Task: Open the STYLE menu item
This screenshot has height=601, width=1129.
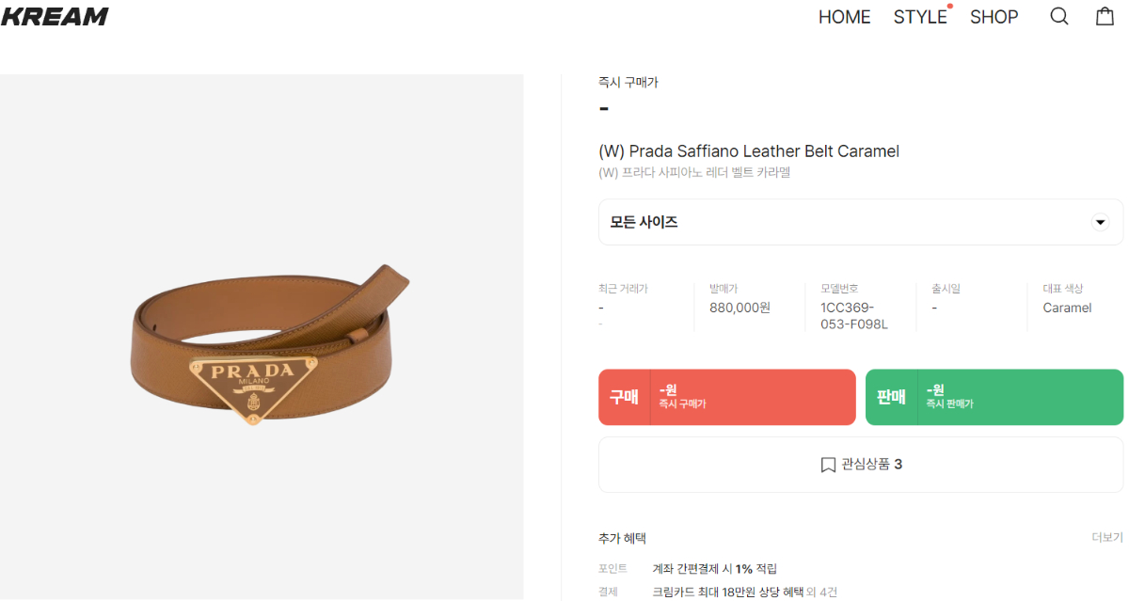Action: (x=920, y=17)
